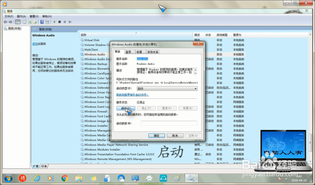Click the green Start Service toolbar icon
This screenshot has height=185, width=315.
(54, 22)
